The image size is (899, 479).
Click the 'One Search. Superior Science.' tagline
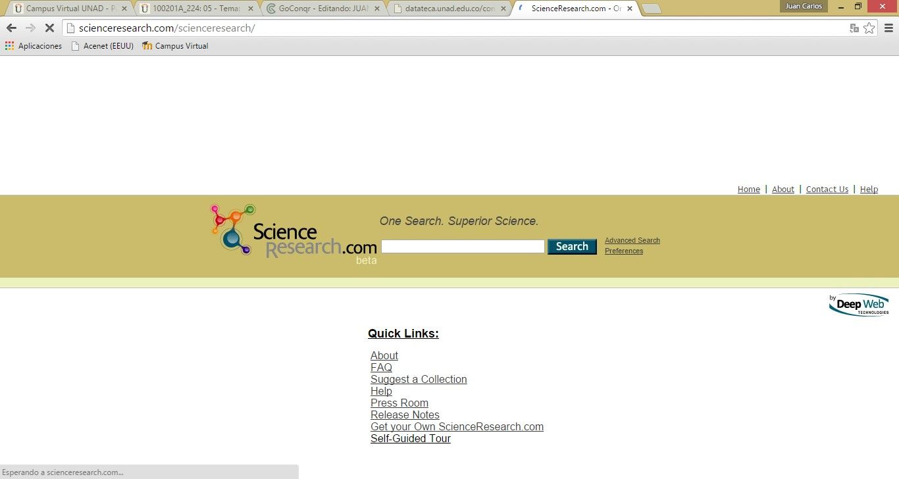point(459,221)
